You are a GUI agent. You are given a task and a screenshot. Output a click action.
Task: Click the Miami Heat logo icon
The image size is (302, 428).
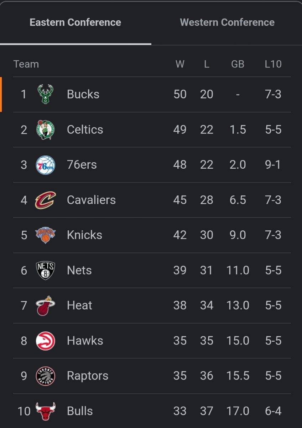[x=45, y=306]
